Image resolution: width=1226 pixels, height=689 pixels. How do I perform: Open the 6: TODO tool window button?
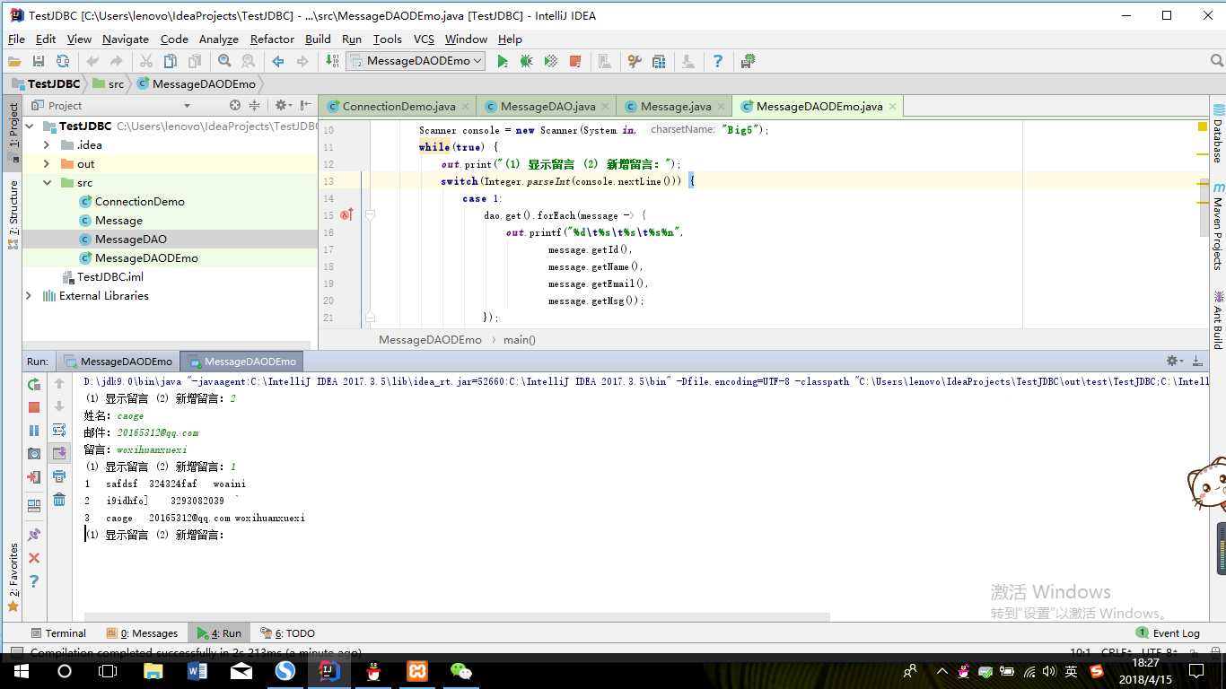tap(287, 632)
